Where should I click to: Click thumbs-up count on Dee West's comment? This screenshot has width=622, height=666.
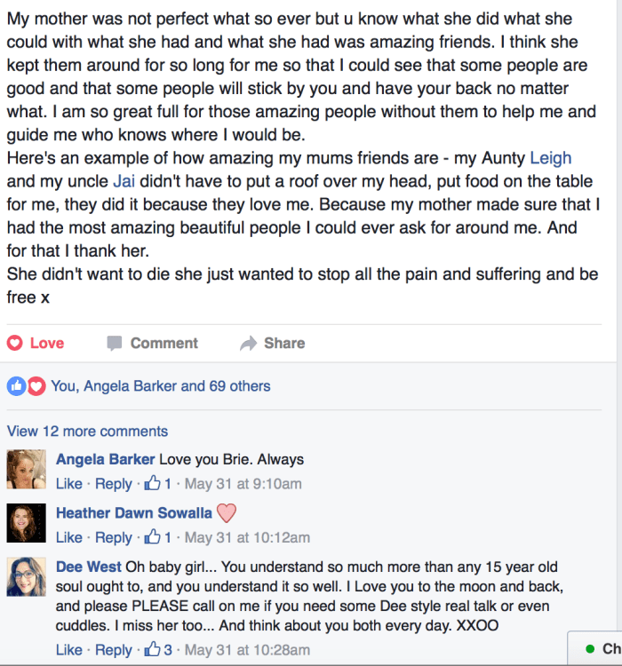tap(157, 650)
